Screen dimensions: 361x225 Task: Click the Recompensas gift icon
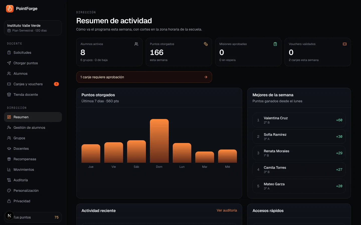pos(9,159)
